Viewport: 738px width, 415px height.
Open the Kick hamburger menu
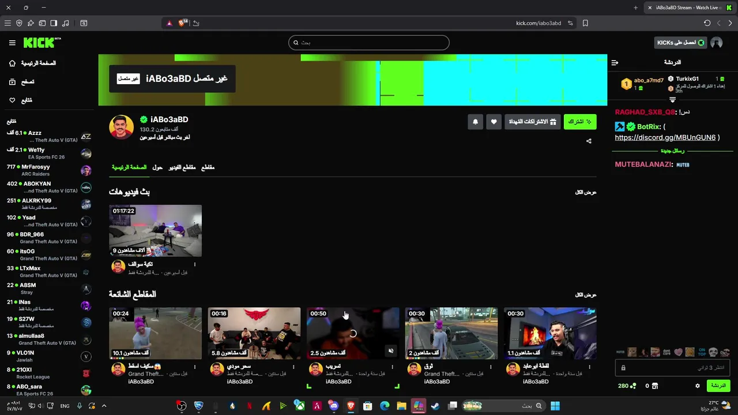pos(12,43)
